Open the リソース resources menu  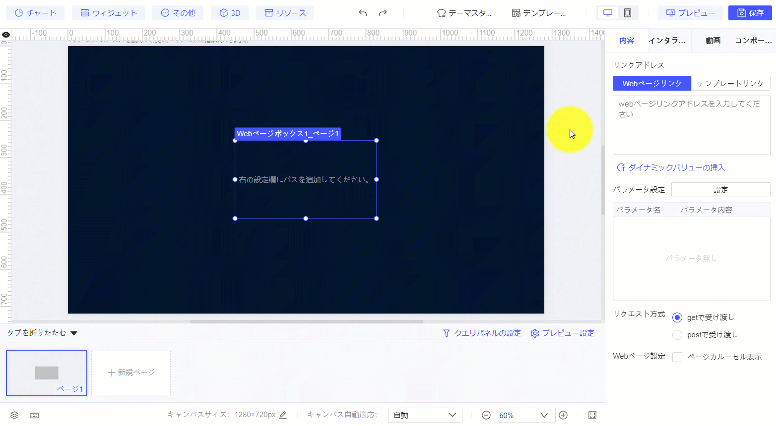pyautogui.click(x=285, y=13)
